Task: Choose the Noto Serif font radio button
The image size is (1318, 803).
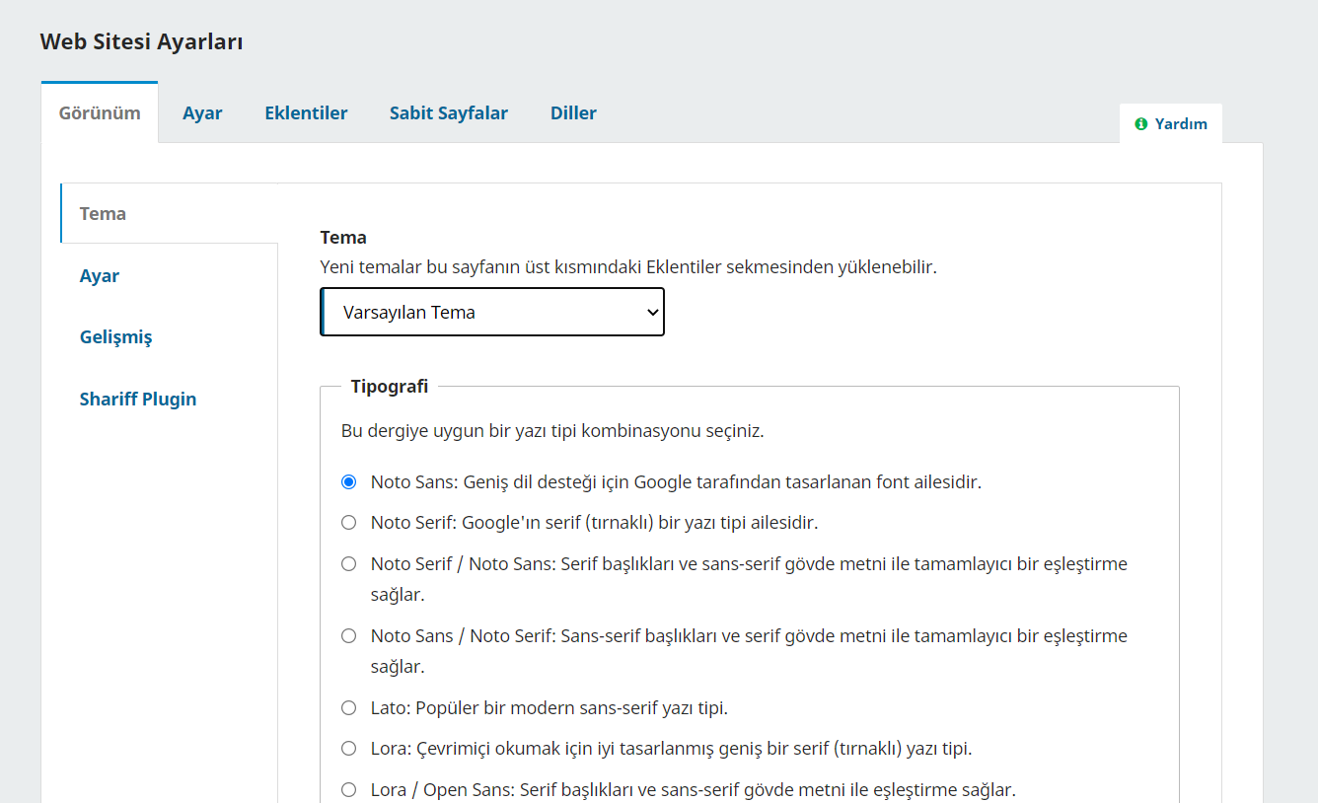Action: pos(348,523)
